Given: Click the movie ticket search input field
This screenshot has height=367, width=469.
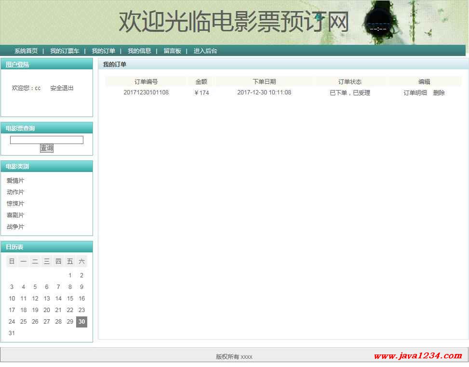Looking at the screenshot, I should coord(47,140).
